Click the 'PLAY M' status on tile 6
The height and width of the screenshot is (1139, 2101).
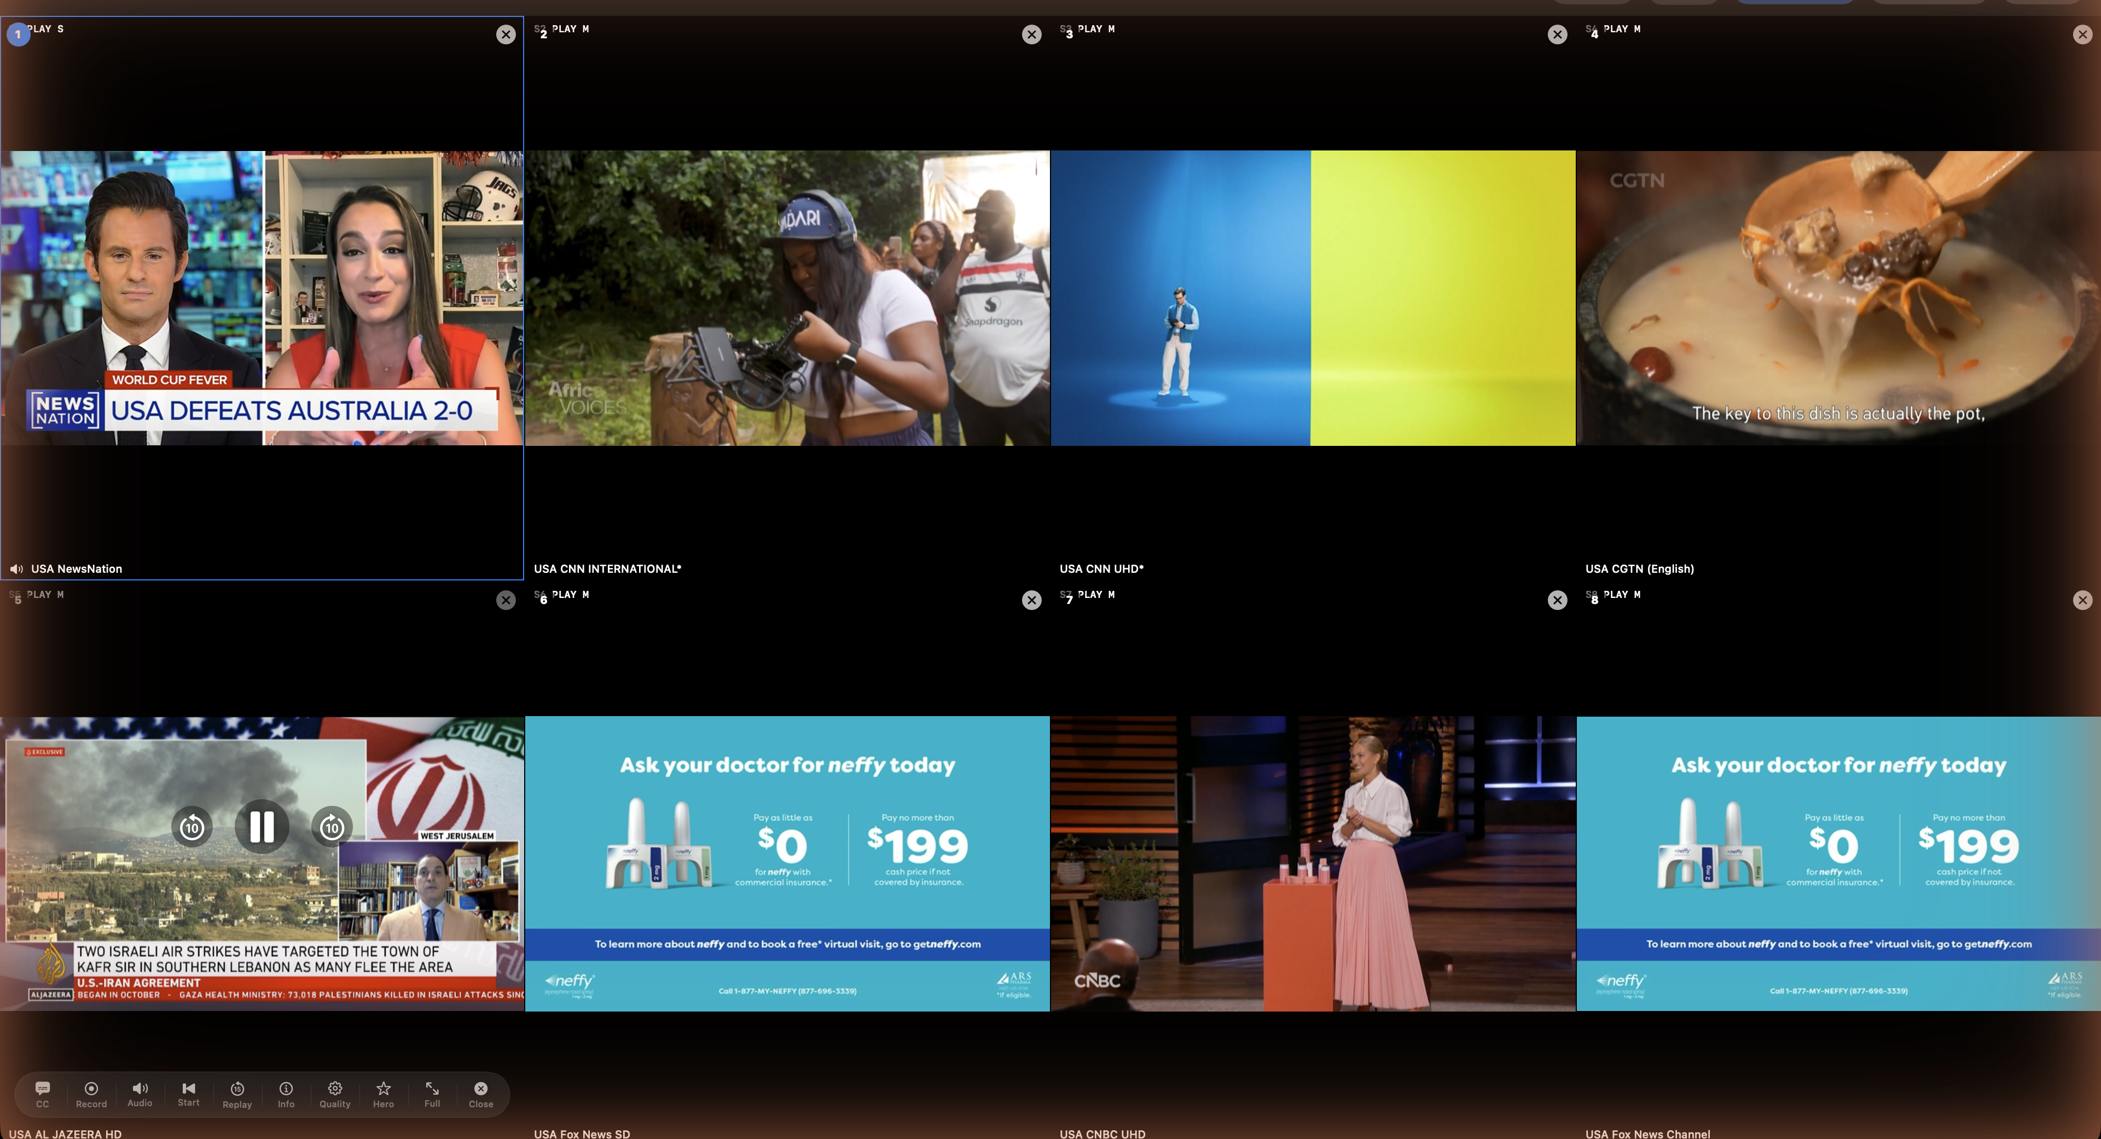pos(570,594)
